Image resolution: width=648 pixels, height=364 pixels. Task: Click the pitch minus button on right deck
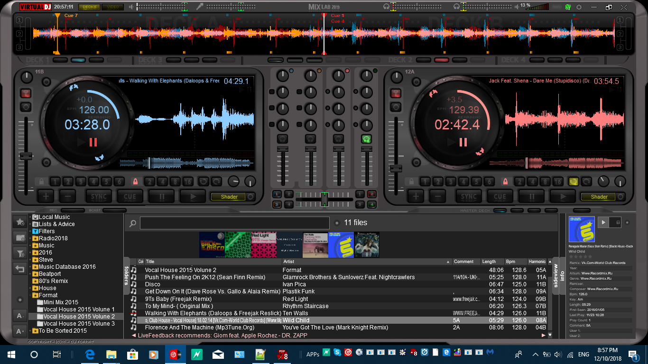pos(438,196)
